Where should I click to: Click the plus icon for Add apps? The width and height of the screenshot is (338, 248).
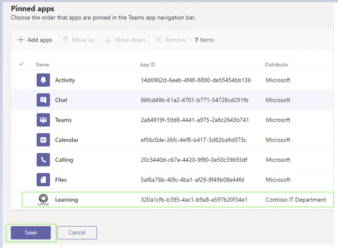pos(21,40)
